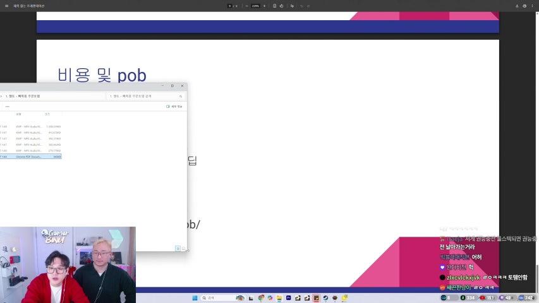This screenshot has width=539, height=303.
Task: Open Photoshop from the taskbar
Action: (288, 298)
